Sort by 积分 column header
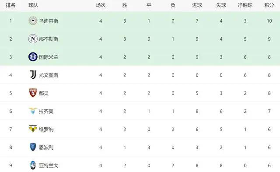The width and height of the screenshot is (280, 172). [269, 5]
